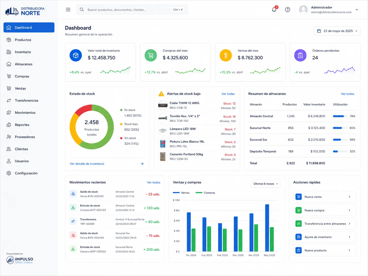Click the download icon for Compra #CP-000122

click(x=73, y=249)
